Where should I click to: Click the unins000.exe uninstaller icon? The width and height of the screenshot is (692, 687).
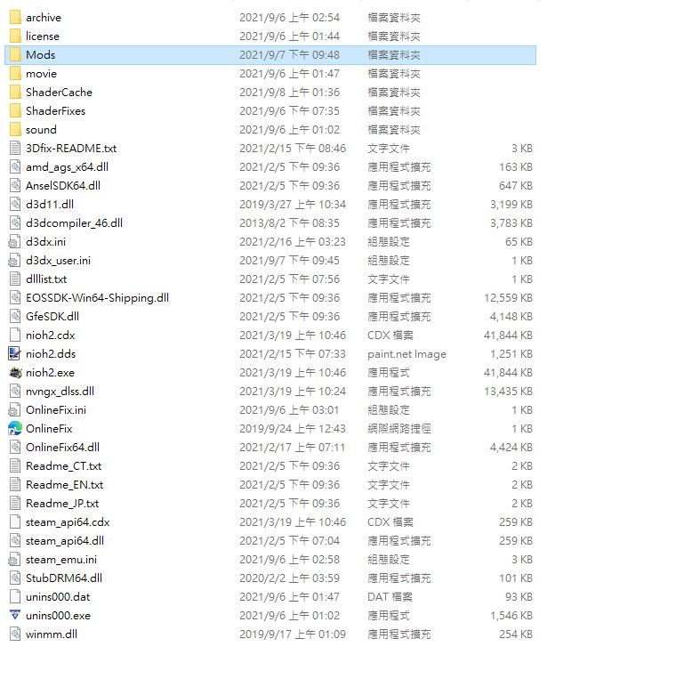(x=14, y=615)
